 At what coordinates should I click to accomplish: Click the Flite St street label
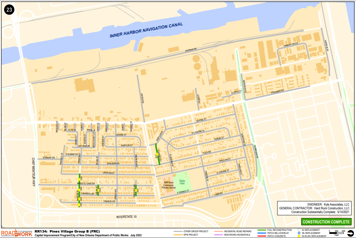(72, 130)
